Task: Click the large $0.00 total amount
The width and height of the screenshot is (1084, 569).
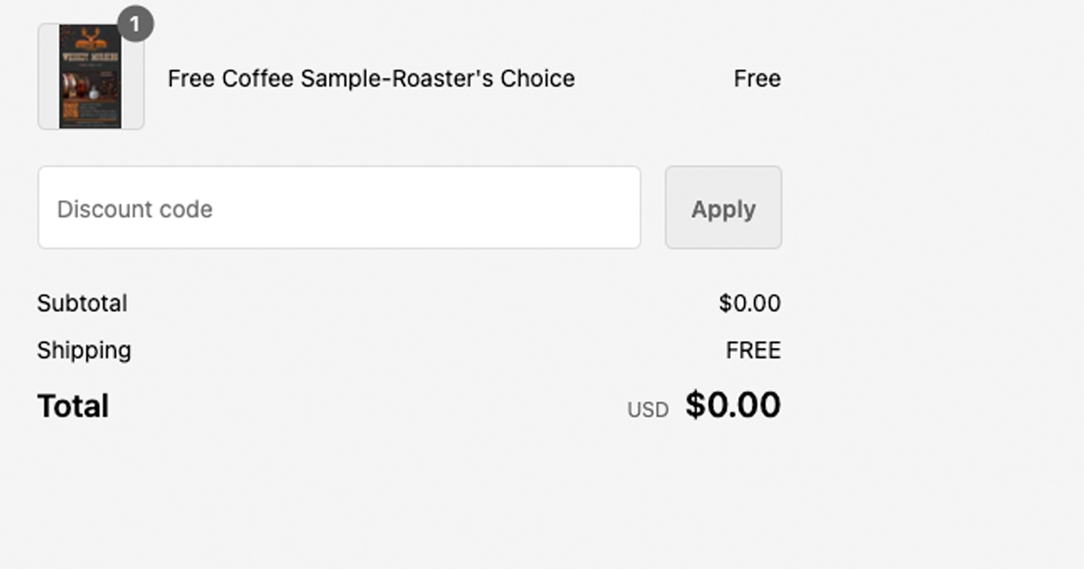Action: pyautogui.click(x=734, y=404)
